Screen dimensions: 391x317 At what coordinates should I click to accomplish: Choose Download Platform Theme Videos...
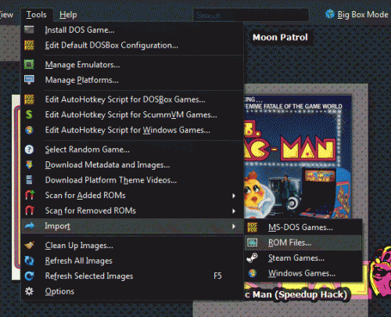point(132,180)
